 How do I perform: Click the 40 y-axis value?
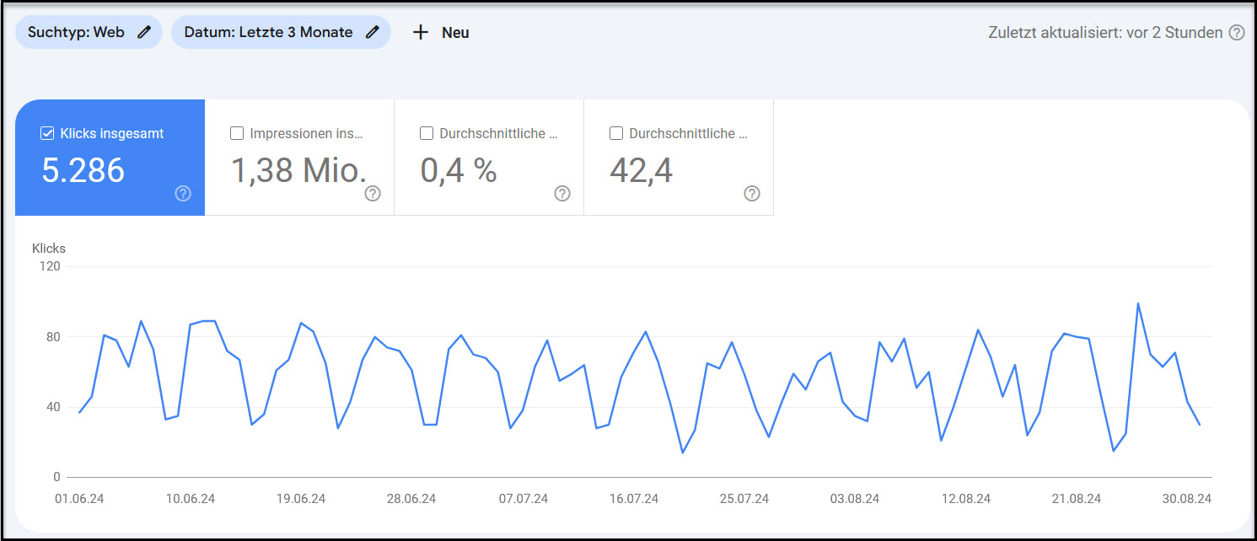54,407
